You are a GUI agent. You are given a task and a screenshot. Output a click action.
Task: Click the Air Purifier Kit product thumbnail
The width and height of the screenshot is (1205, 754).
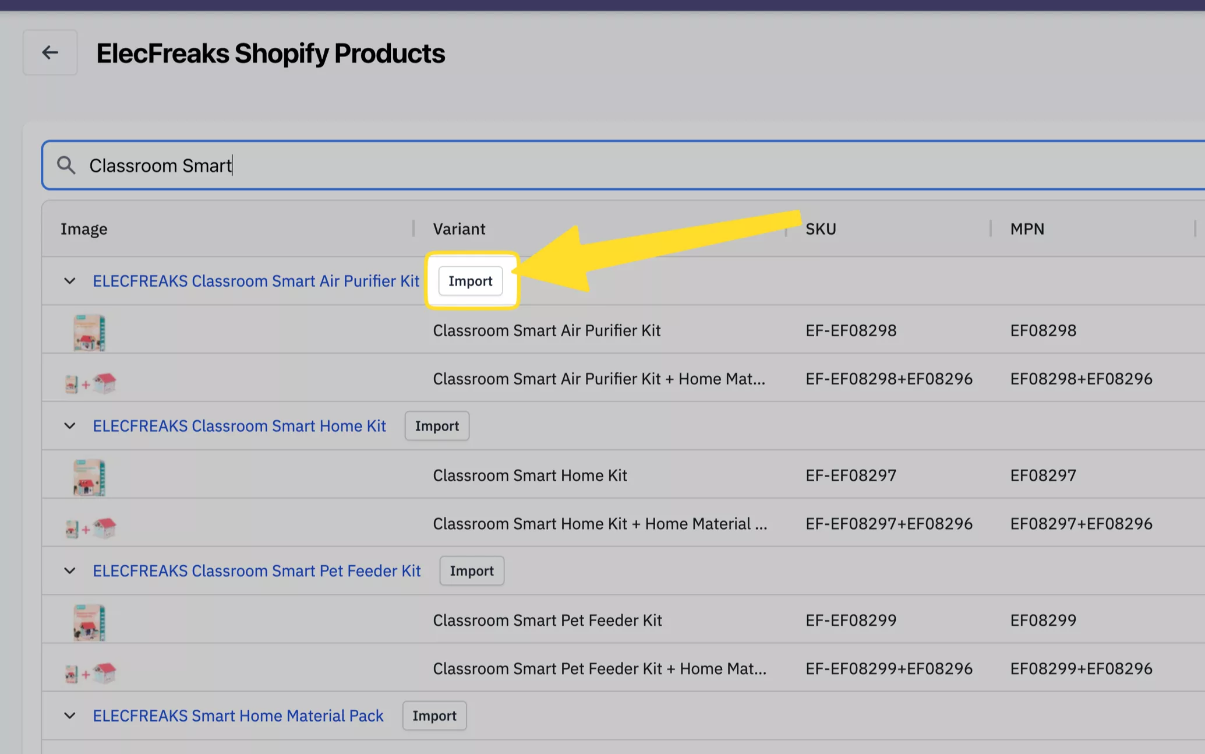89,332
